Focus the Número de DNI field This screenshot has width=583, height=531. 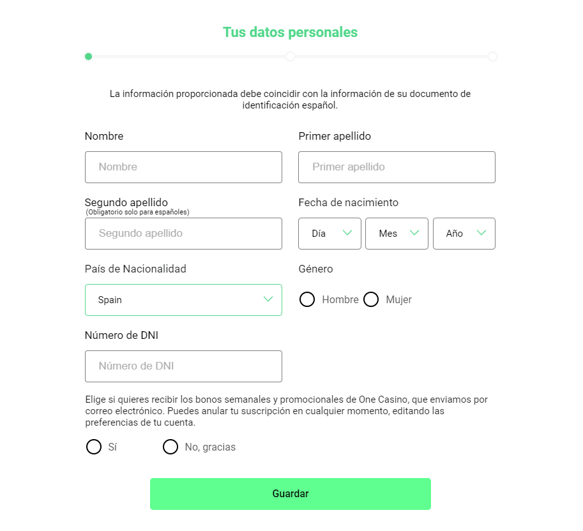[x=183, y=366]
